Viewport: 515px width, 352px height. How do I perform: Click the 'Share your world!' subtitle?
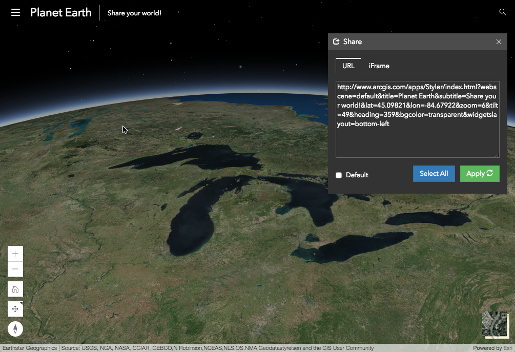(134, 13)
